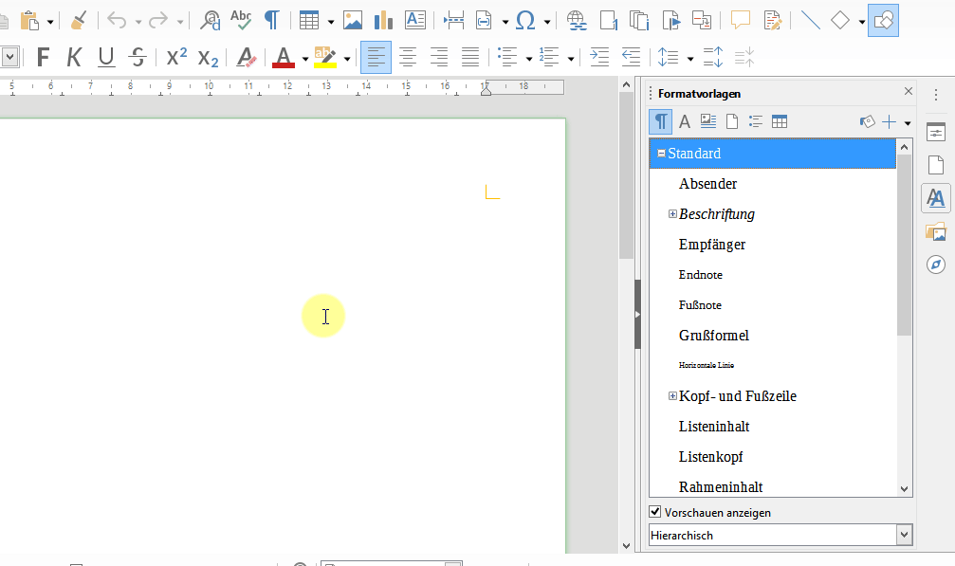
Task: Toggle strikethrough formatting
Action: pyautogui.click(x=138, y=58)
